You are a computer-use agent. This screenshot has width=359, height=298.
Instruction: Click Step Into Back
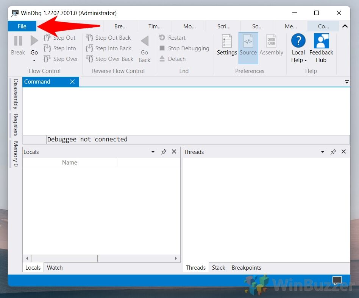pyautogui.click(x=109, y=48)
